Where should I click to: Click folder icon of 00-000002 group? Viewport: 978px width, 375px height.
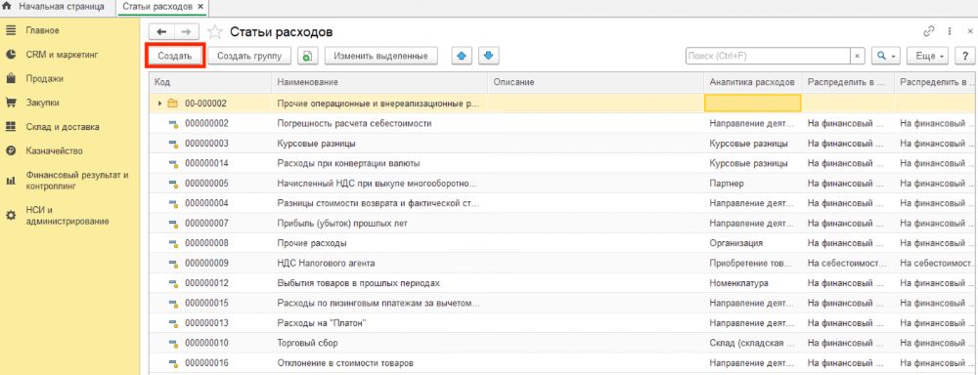tap(173, 104)
